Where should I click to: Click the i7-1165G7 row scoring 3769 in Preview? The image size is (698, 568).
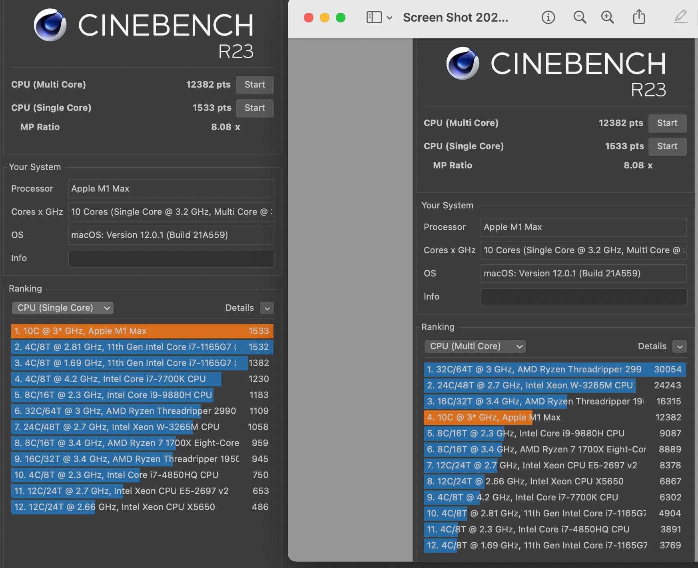pyautogui.click(x=555, y=546)
